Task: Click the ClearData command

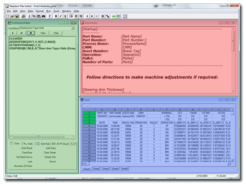Action: (27, 153)
